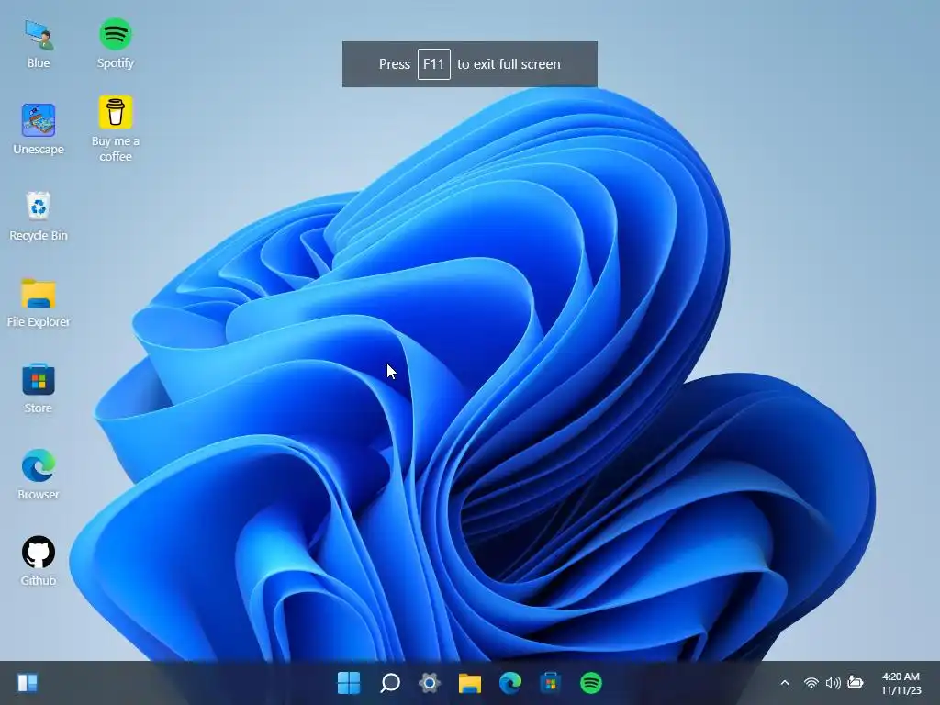Open File Explorer desktop icon
The width and height of the screenshot is (940, 705).
[39, 302]
